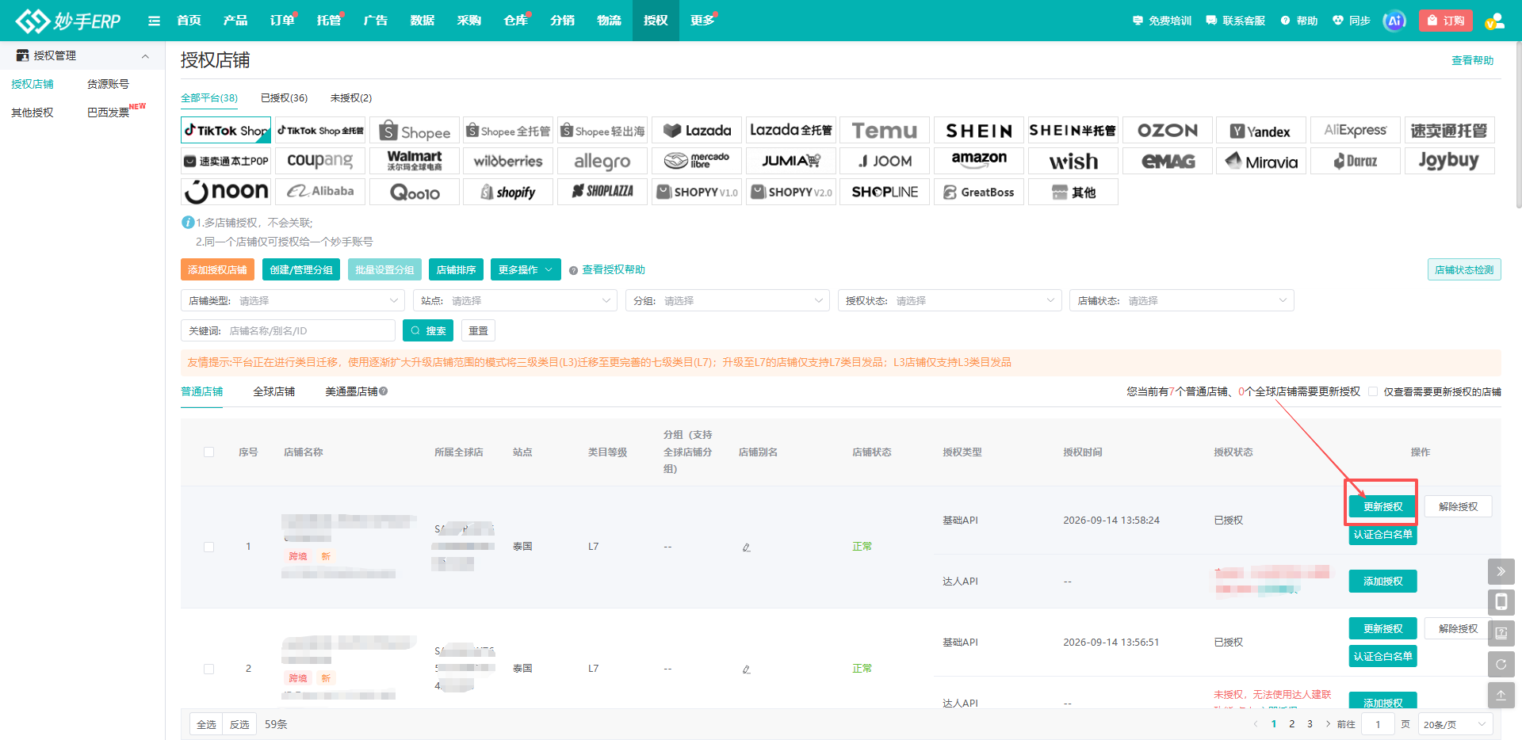Switch to the 已授权(36) tab
Viewport: 1522px width, 740px height.
pyautogui.click(x=284, y=98)
